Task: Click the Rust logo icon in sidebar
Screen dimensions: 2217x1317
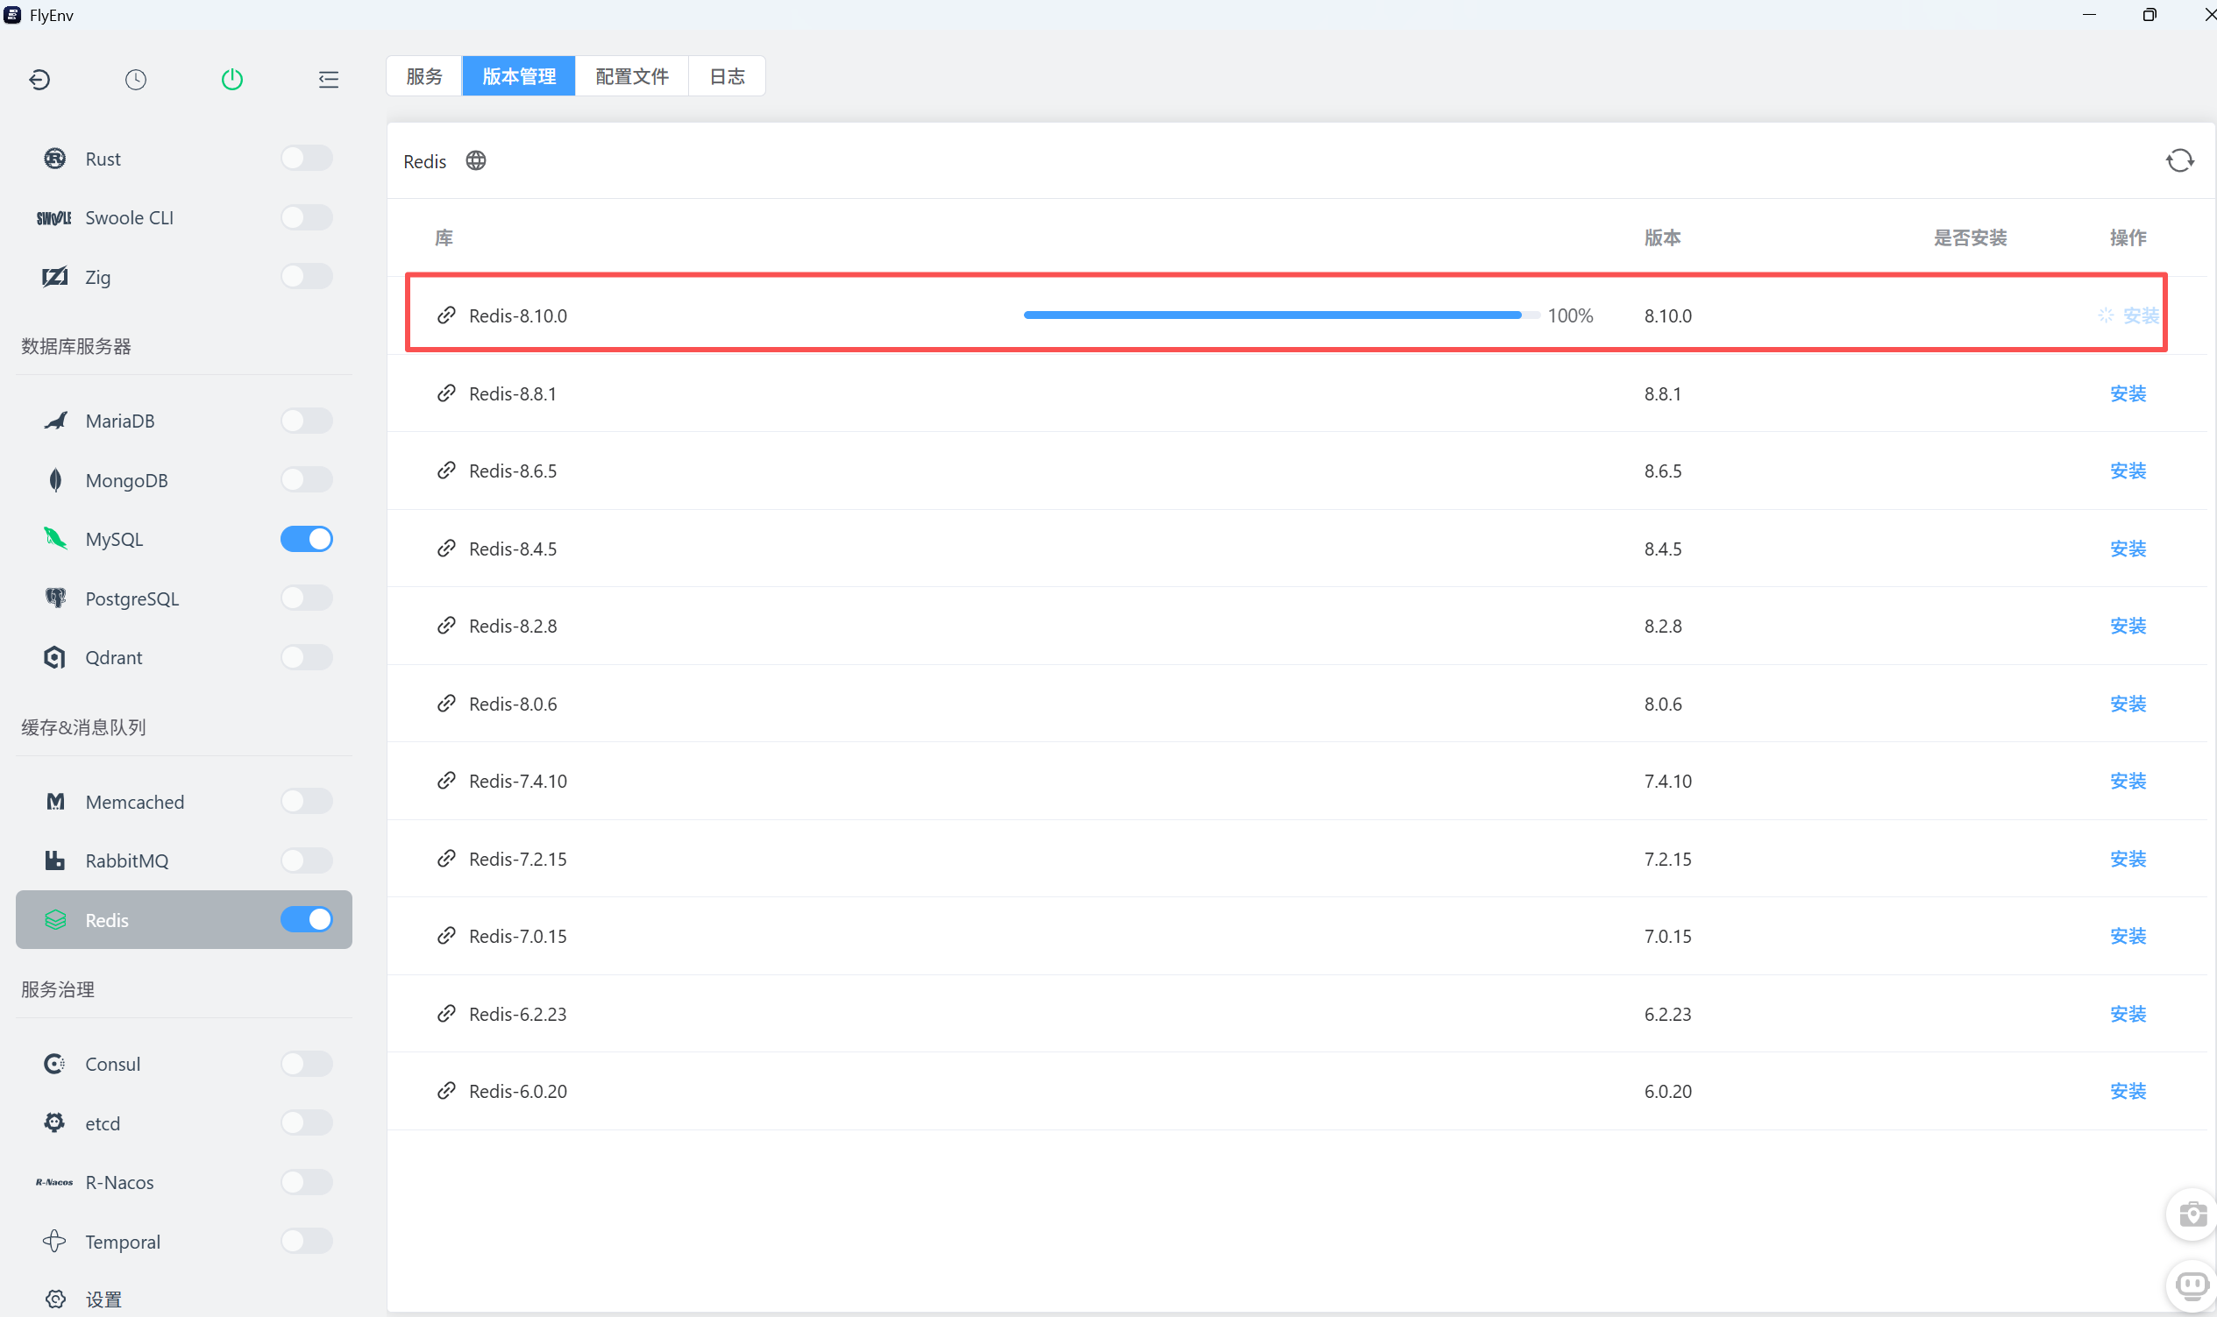Action: coord(55,159)
